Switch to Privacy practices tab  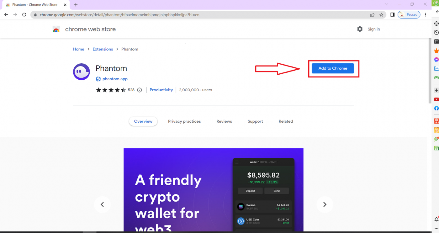coord(184,121)
